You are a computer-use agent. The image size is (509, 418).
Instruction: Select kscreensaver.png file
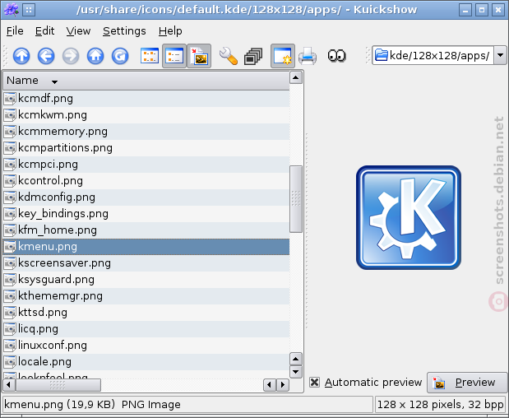click(x=146, y=263)
